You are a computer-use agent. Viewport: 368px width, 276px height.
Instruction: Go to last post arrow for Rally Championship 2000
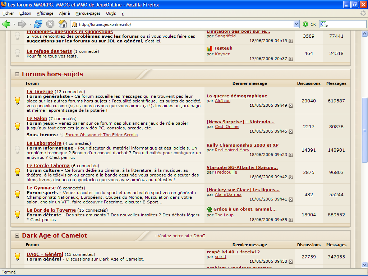coord(291,155)
